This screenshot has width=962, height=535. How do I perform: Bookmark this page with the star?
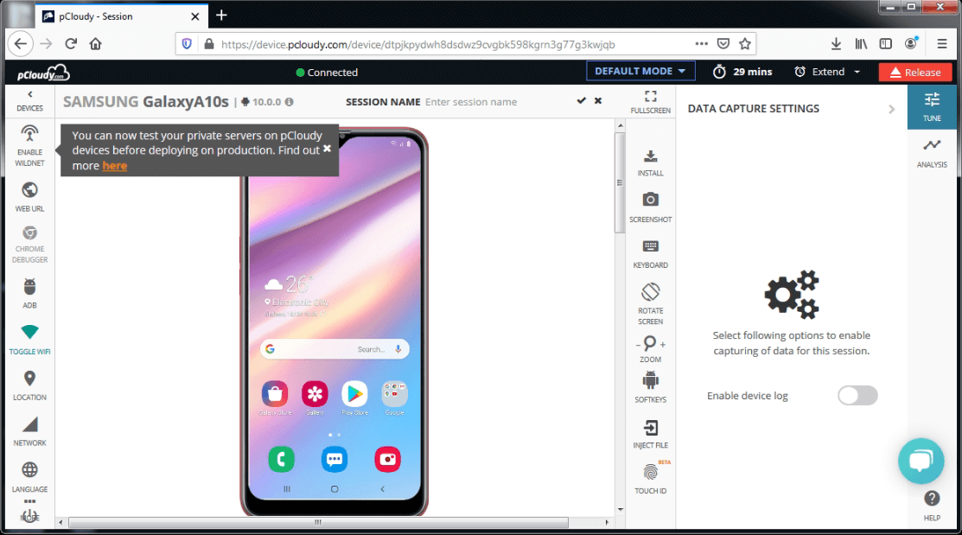pos(745,43)
